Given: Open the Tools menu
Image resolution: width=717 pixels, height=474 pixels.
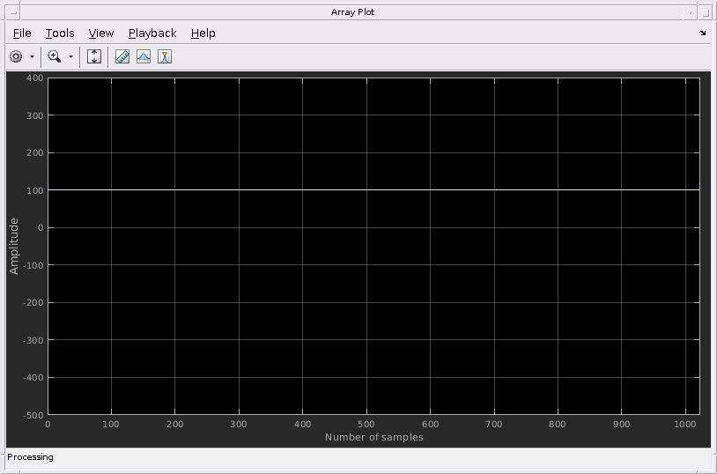Looking at the screenshot, I should [x=60, y=33].
